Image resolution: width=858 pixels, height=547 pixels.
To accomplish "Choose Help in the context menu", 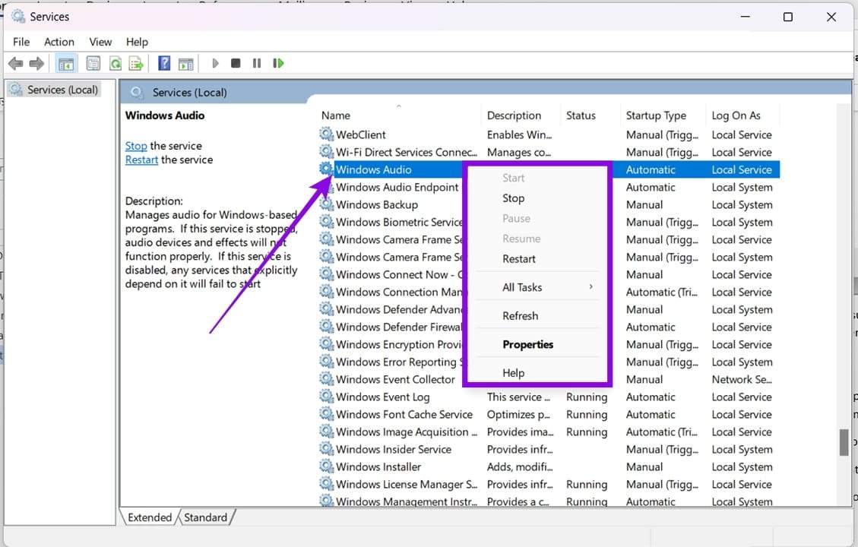I will (537, 372).
